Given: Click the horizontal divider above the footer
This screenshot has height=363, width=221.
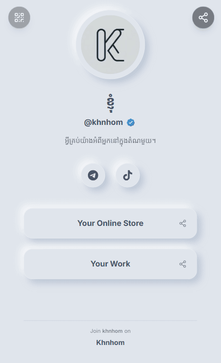Looking at the screenshot, I should (x=110, y=321).
